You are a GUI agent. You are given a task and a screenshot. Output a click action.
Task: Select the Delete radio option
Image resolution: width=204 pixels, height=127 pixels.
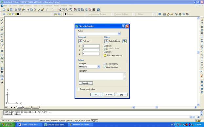105,52
